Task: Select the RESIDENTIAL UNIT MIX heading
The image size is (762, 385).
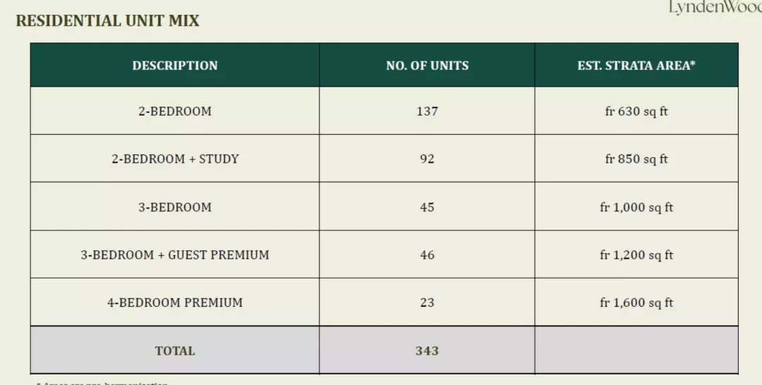Action: [107, 21]
